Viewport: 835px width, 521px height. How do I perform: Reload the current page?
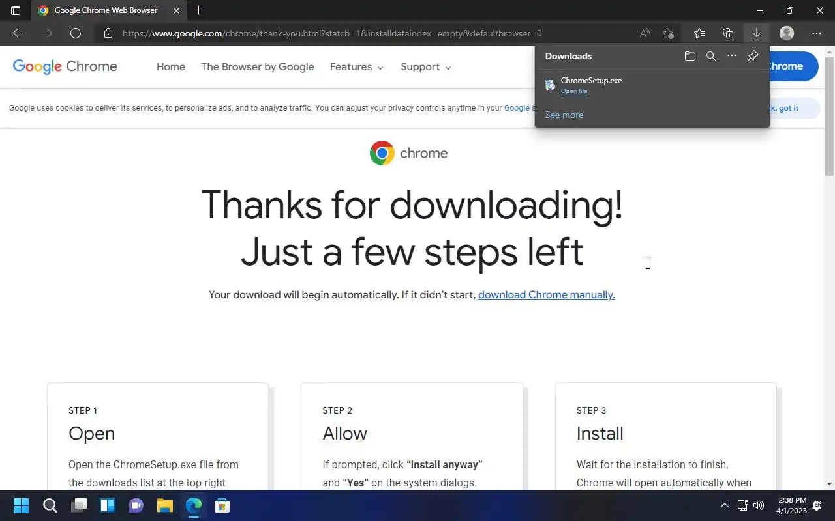click(76, 33)
